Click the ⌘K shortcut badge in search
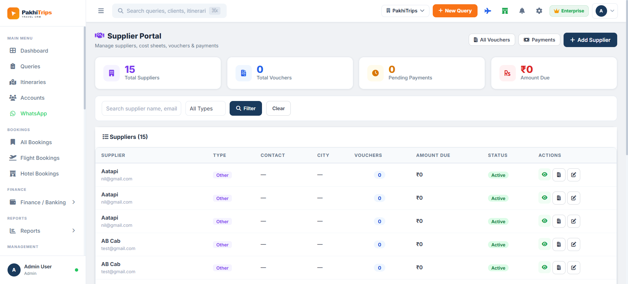628x284 pixels. coord(215,11)
